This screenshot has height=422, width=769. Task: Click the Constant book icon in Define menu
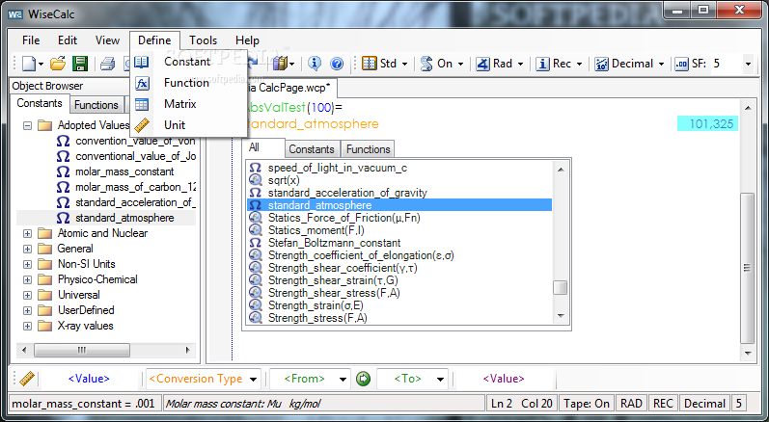(x=142, y=62)
